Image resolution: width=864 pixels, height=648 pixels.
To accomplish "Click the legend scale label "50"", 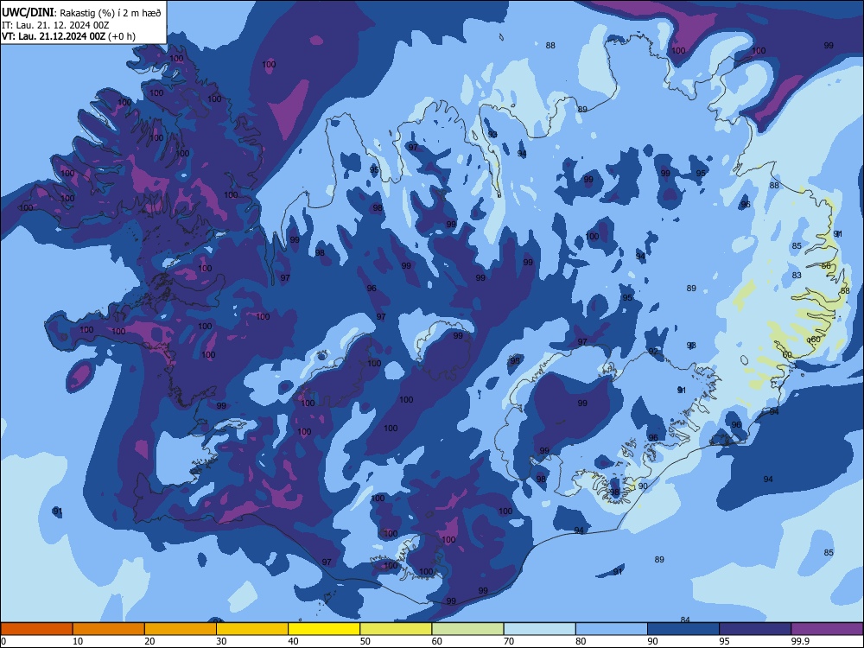I will coord(365,641).
